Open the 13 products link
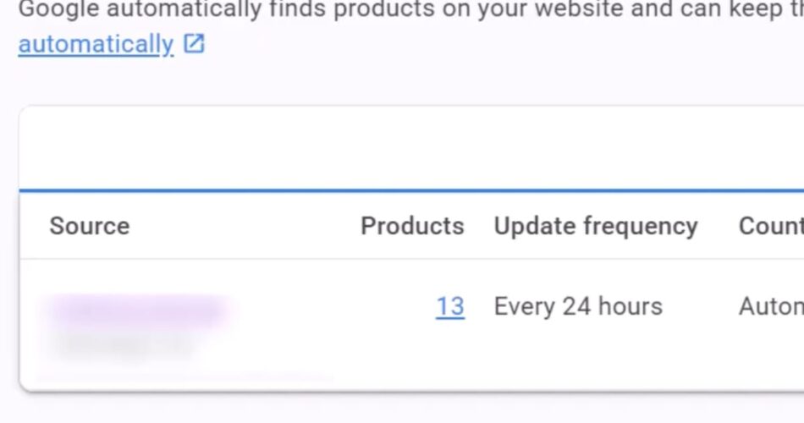 point(450,306)
